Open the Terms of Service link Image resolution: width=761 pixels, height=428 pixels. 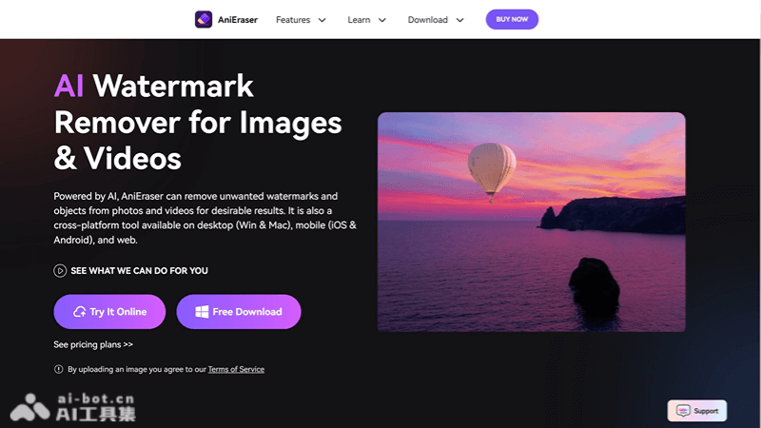pyautogui.click(x=236, y=369)
